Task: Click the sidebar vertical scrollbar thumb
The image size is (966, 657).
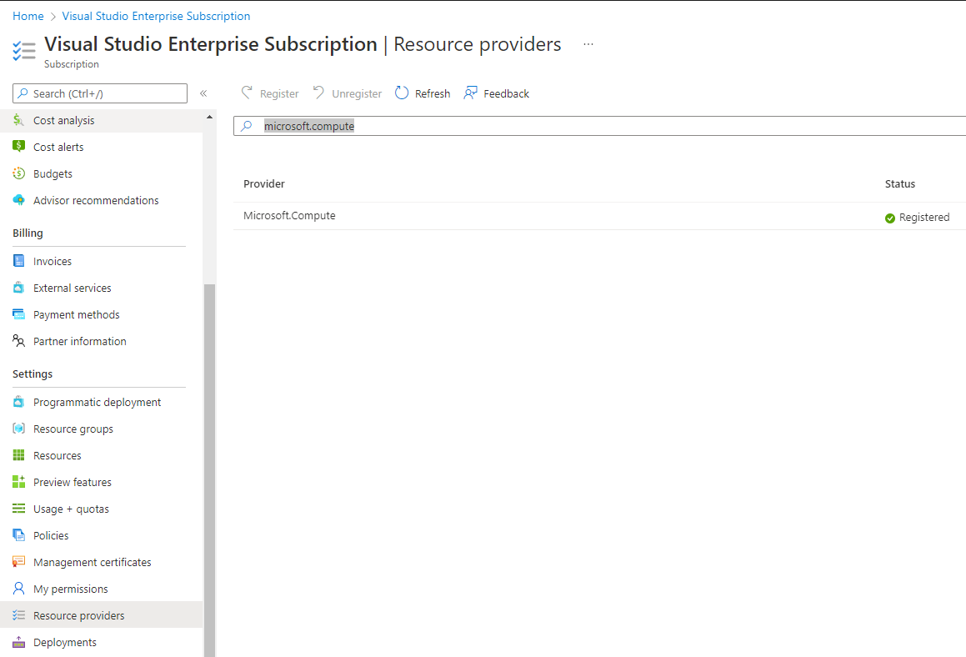Action: coord(209,469)
